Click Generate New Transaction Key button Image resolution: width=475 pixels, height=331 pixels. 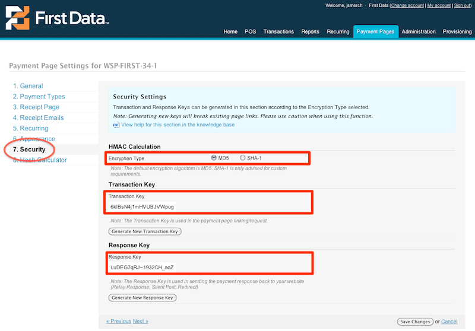click(145, 231)
